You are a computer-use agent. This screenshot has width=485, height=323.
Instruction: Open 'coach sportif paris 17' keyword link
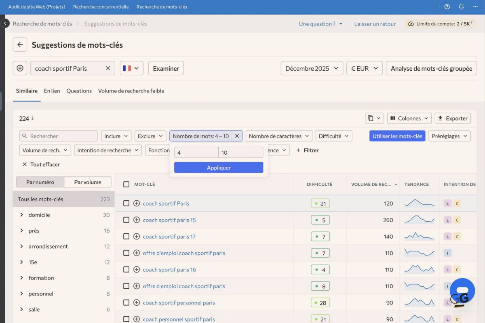(x=169, y=236)
